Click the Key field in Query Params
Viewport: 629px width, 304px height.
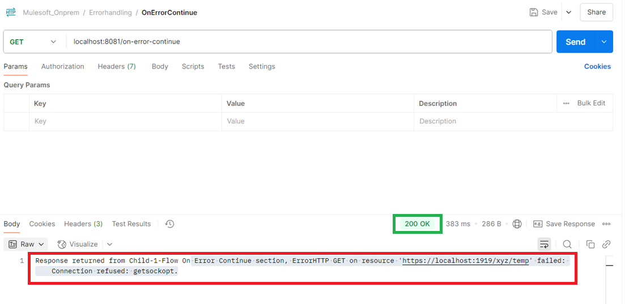click(125, 121)
